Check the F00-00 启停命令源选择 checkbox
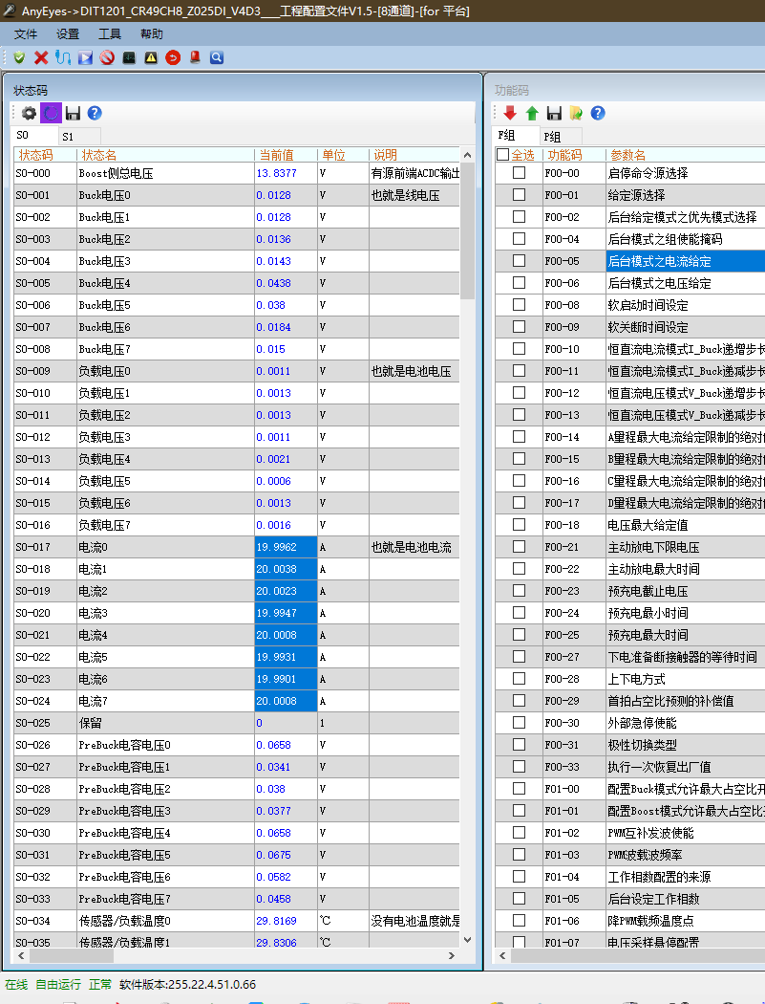 (520, 173)
